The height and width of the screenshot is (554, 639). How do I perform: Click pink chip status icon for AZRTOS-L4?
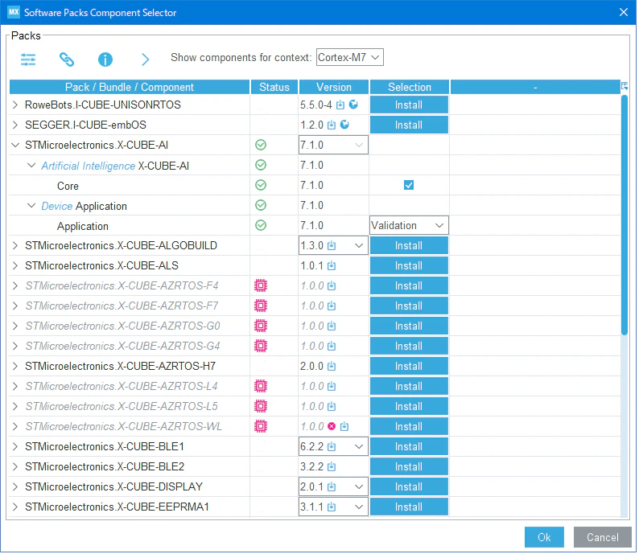point(261,386)
